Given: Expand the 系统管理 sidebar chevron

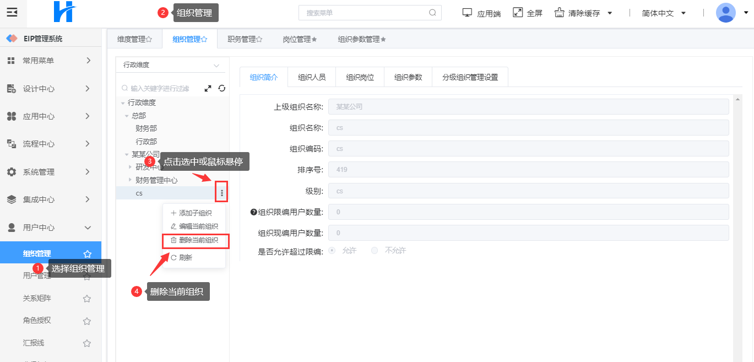Looking at the screenshot, I should coord(88,172).
